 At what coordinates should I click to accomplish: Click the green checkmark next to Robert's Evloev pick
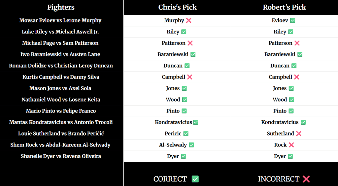[x=292, y=20]
